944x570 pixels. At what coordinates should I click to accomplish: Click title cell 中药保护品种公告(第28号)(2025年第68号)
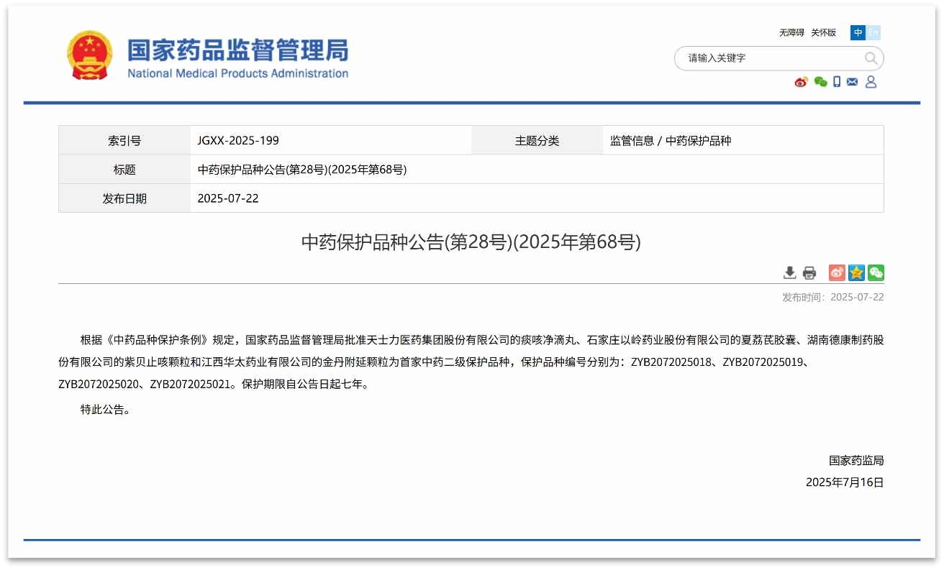point(302,170)
